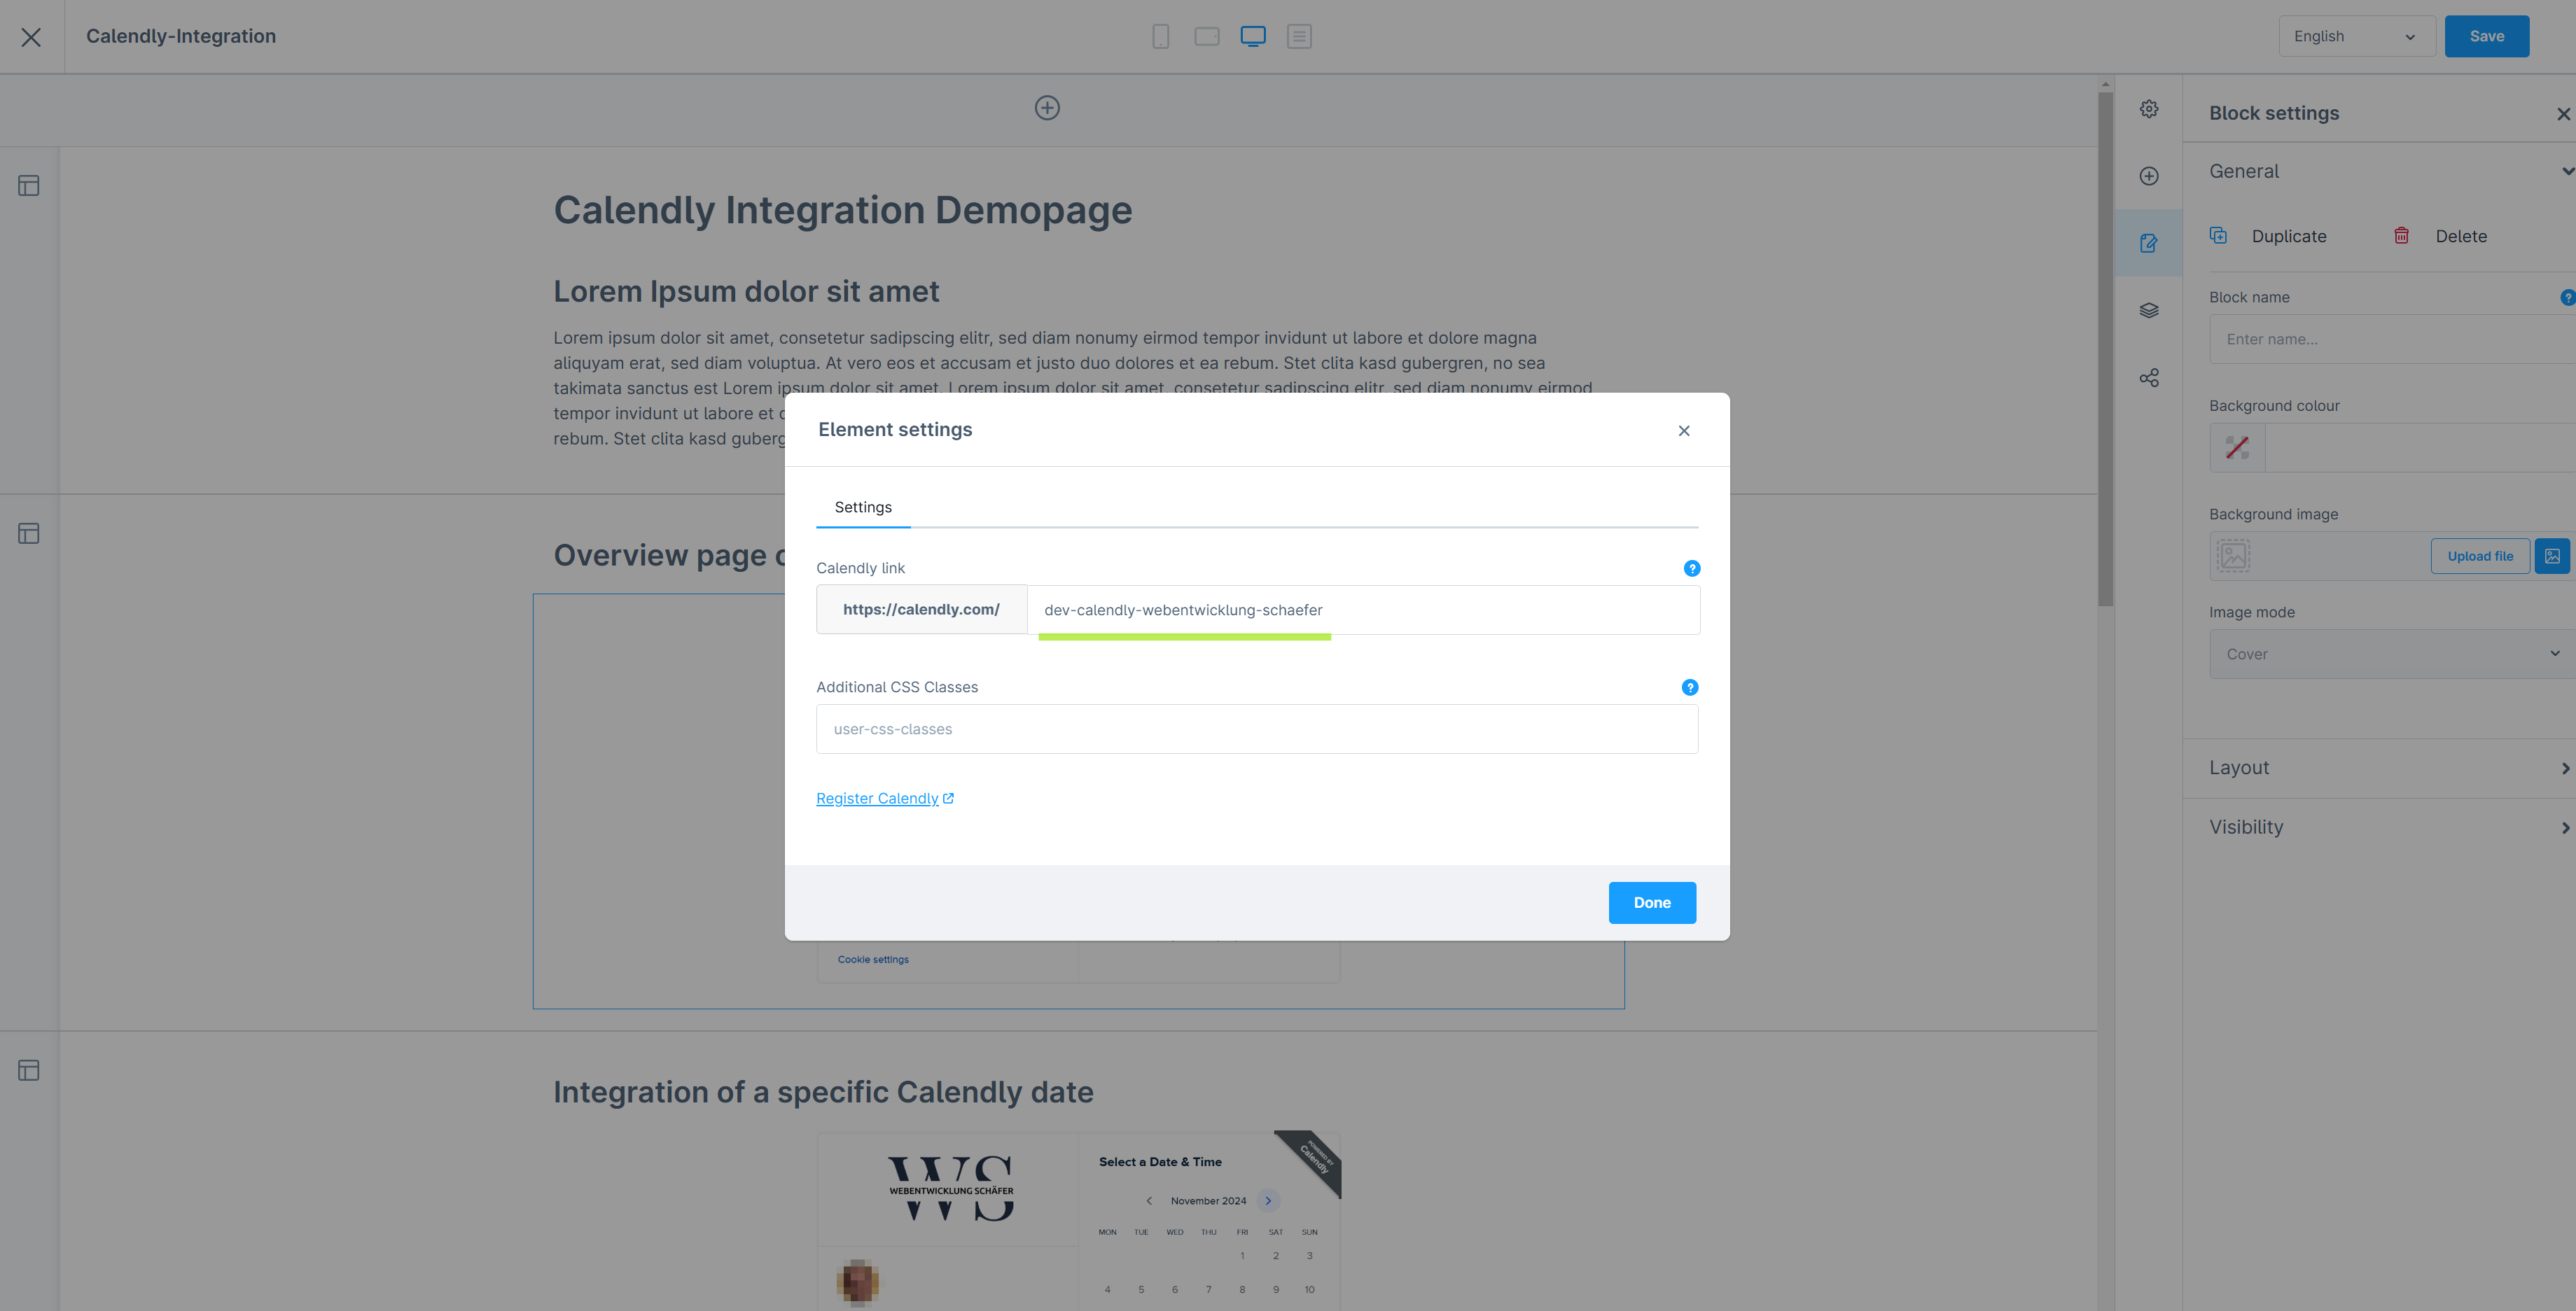Show help for Additional CSS Classes

[x=1690, y=687]
